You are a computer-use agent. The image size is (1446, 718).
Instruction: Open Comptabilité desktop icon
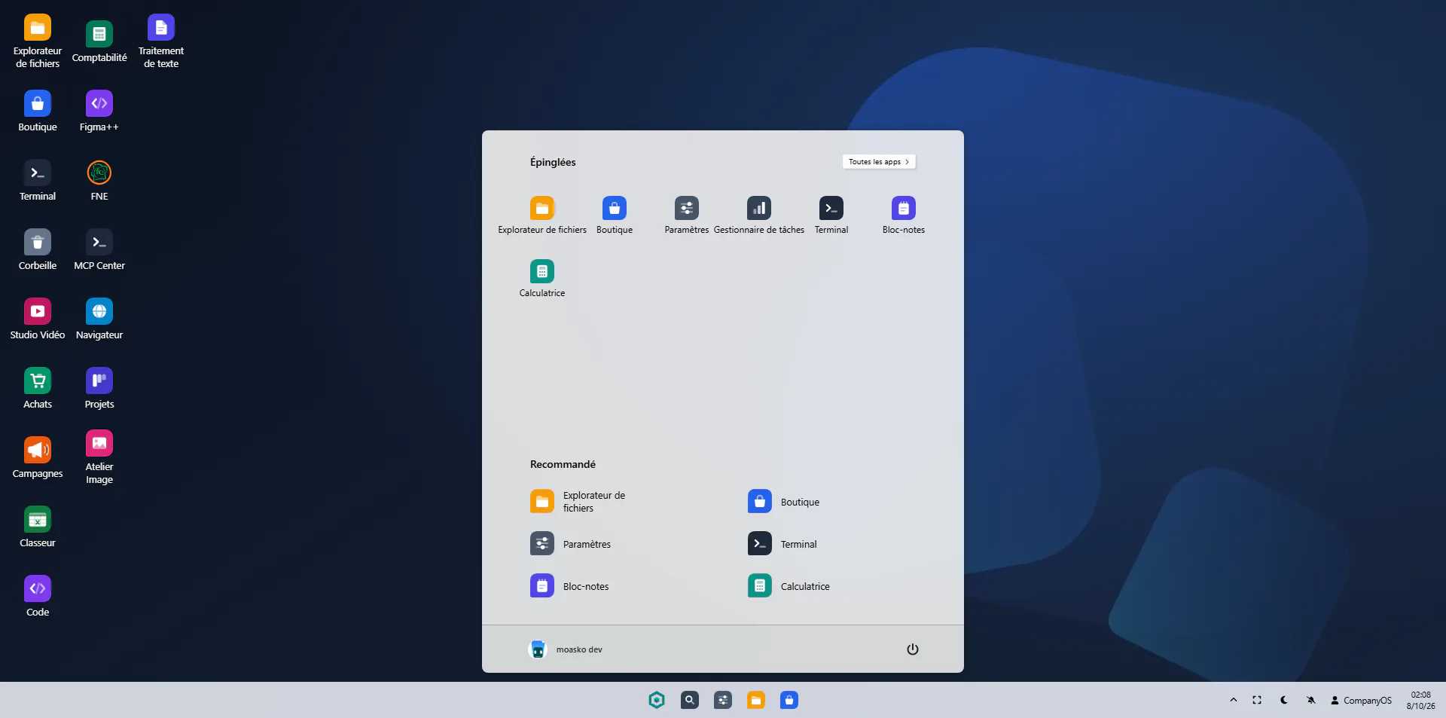pos(99,42)
